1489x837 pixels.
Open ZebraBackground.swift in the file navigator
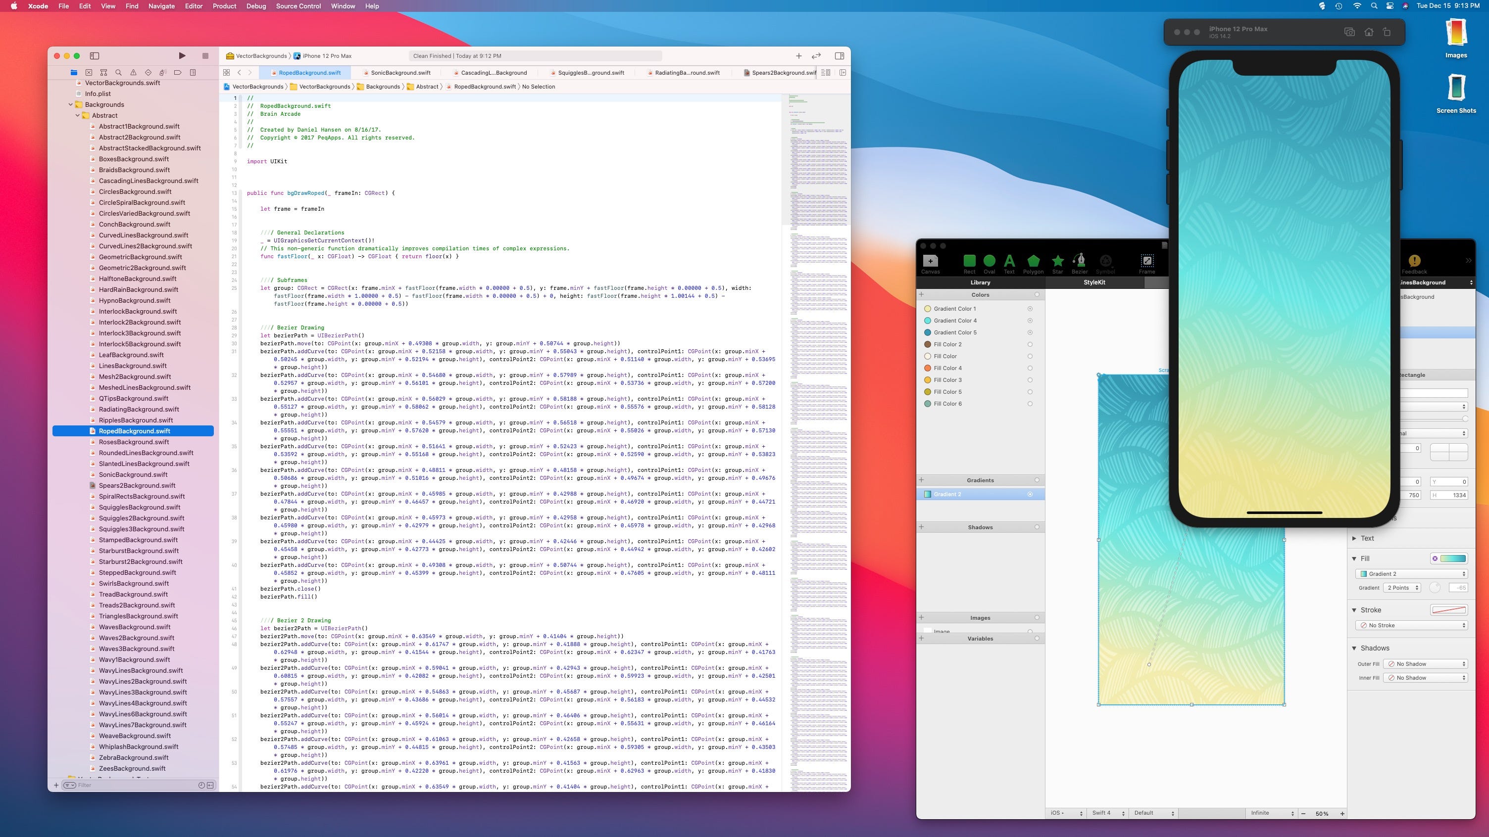click(x=134, y=757)
